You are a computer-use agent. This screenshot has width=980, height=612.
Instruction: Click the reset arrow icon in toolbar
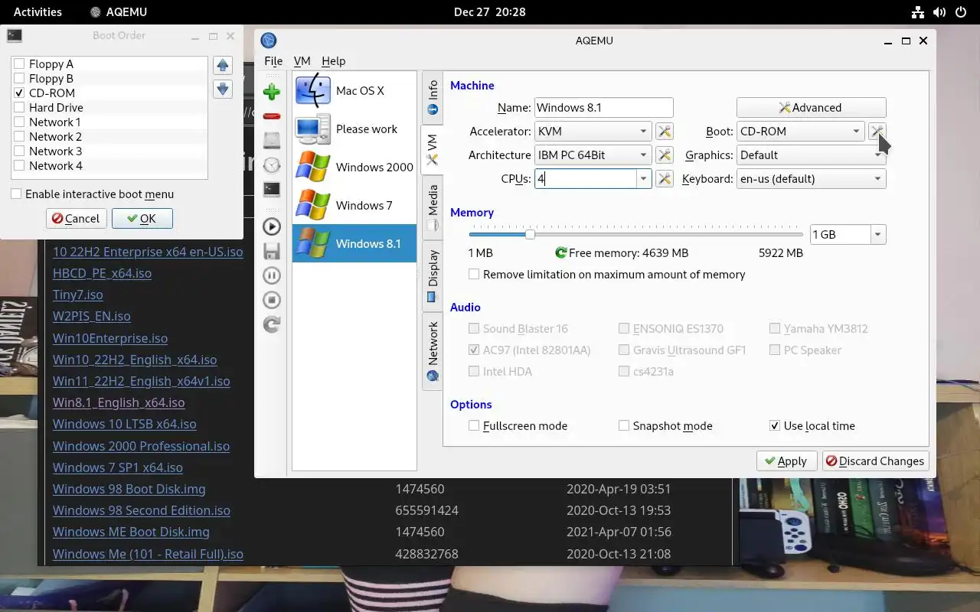[271, 324]
